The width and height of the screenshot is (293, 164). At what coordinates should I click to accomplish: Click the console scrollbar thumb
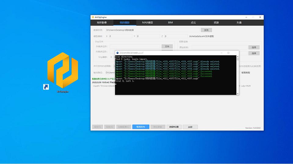(238, 59)
